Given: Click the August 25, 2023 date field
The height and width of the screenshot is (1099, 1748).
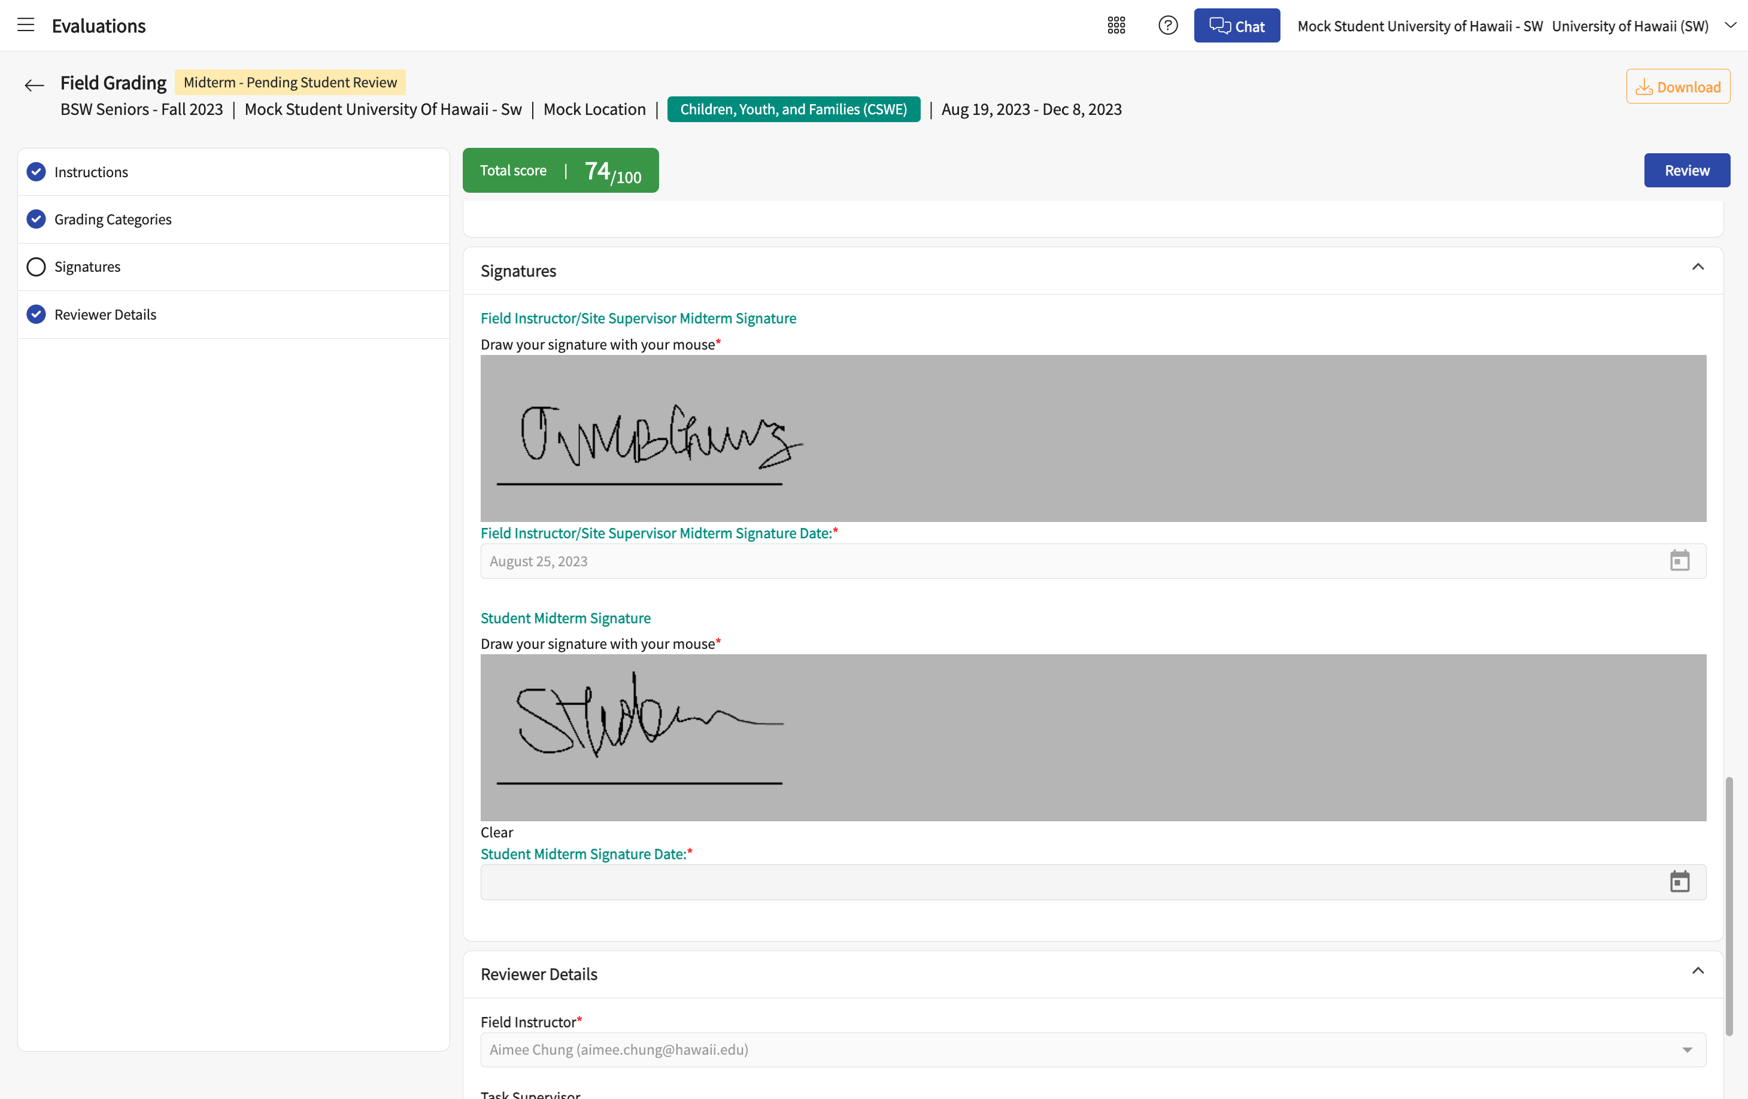Looking at the screenshot, I should (1092, 561).
